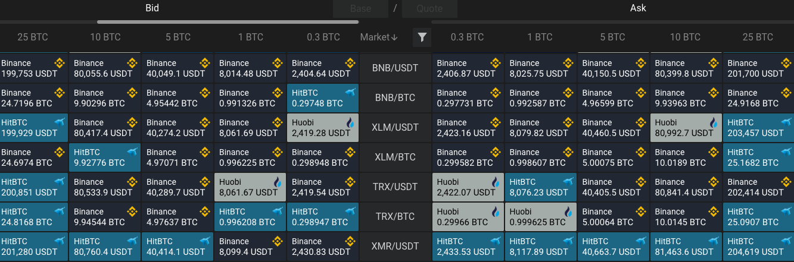Click the Binance 5.00075 BTC ask cell
794x262 pixels.
click(x=614, y=157)
